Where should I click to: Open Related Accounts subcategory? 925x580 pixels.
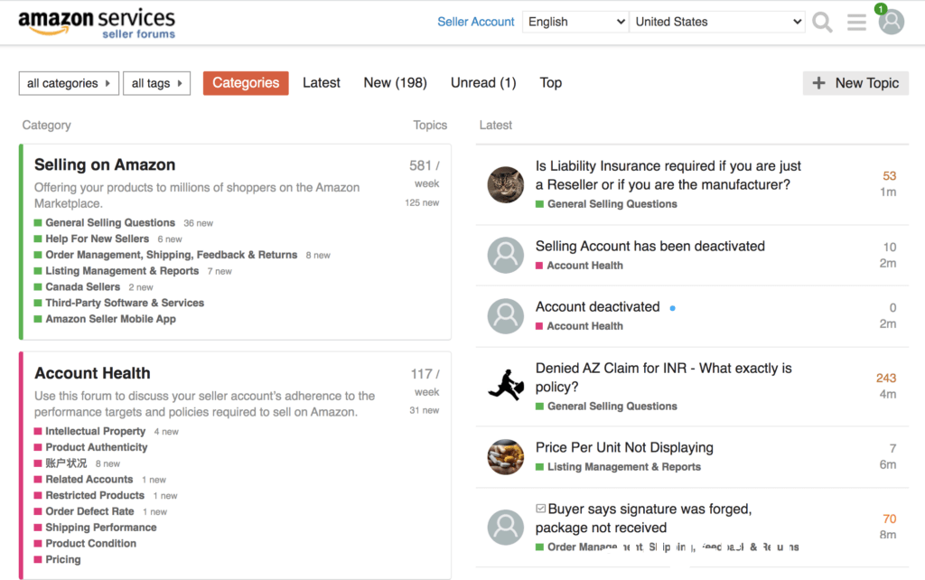[89, 479]
